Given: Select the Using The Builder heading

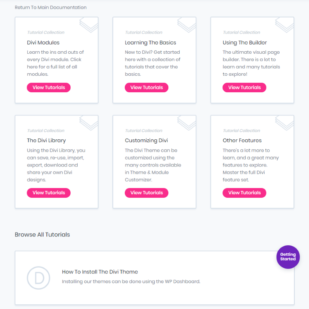Looking at the screenshot, I should coord(244,42).
